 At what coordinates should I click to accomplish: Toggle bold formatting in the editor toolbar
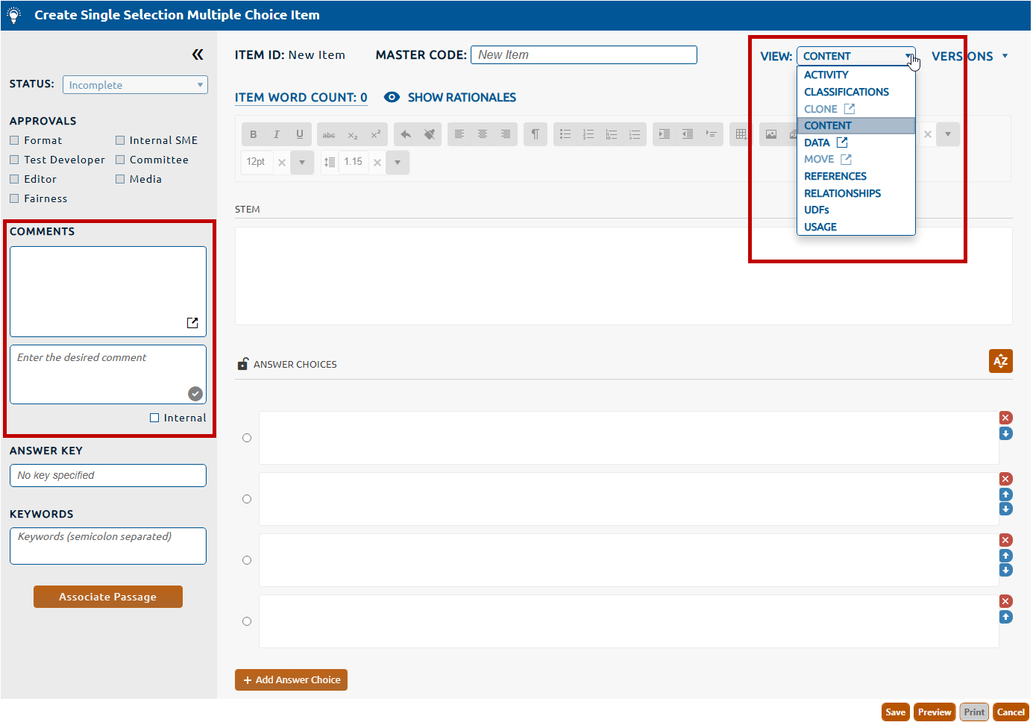pos(254,134)
